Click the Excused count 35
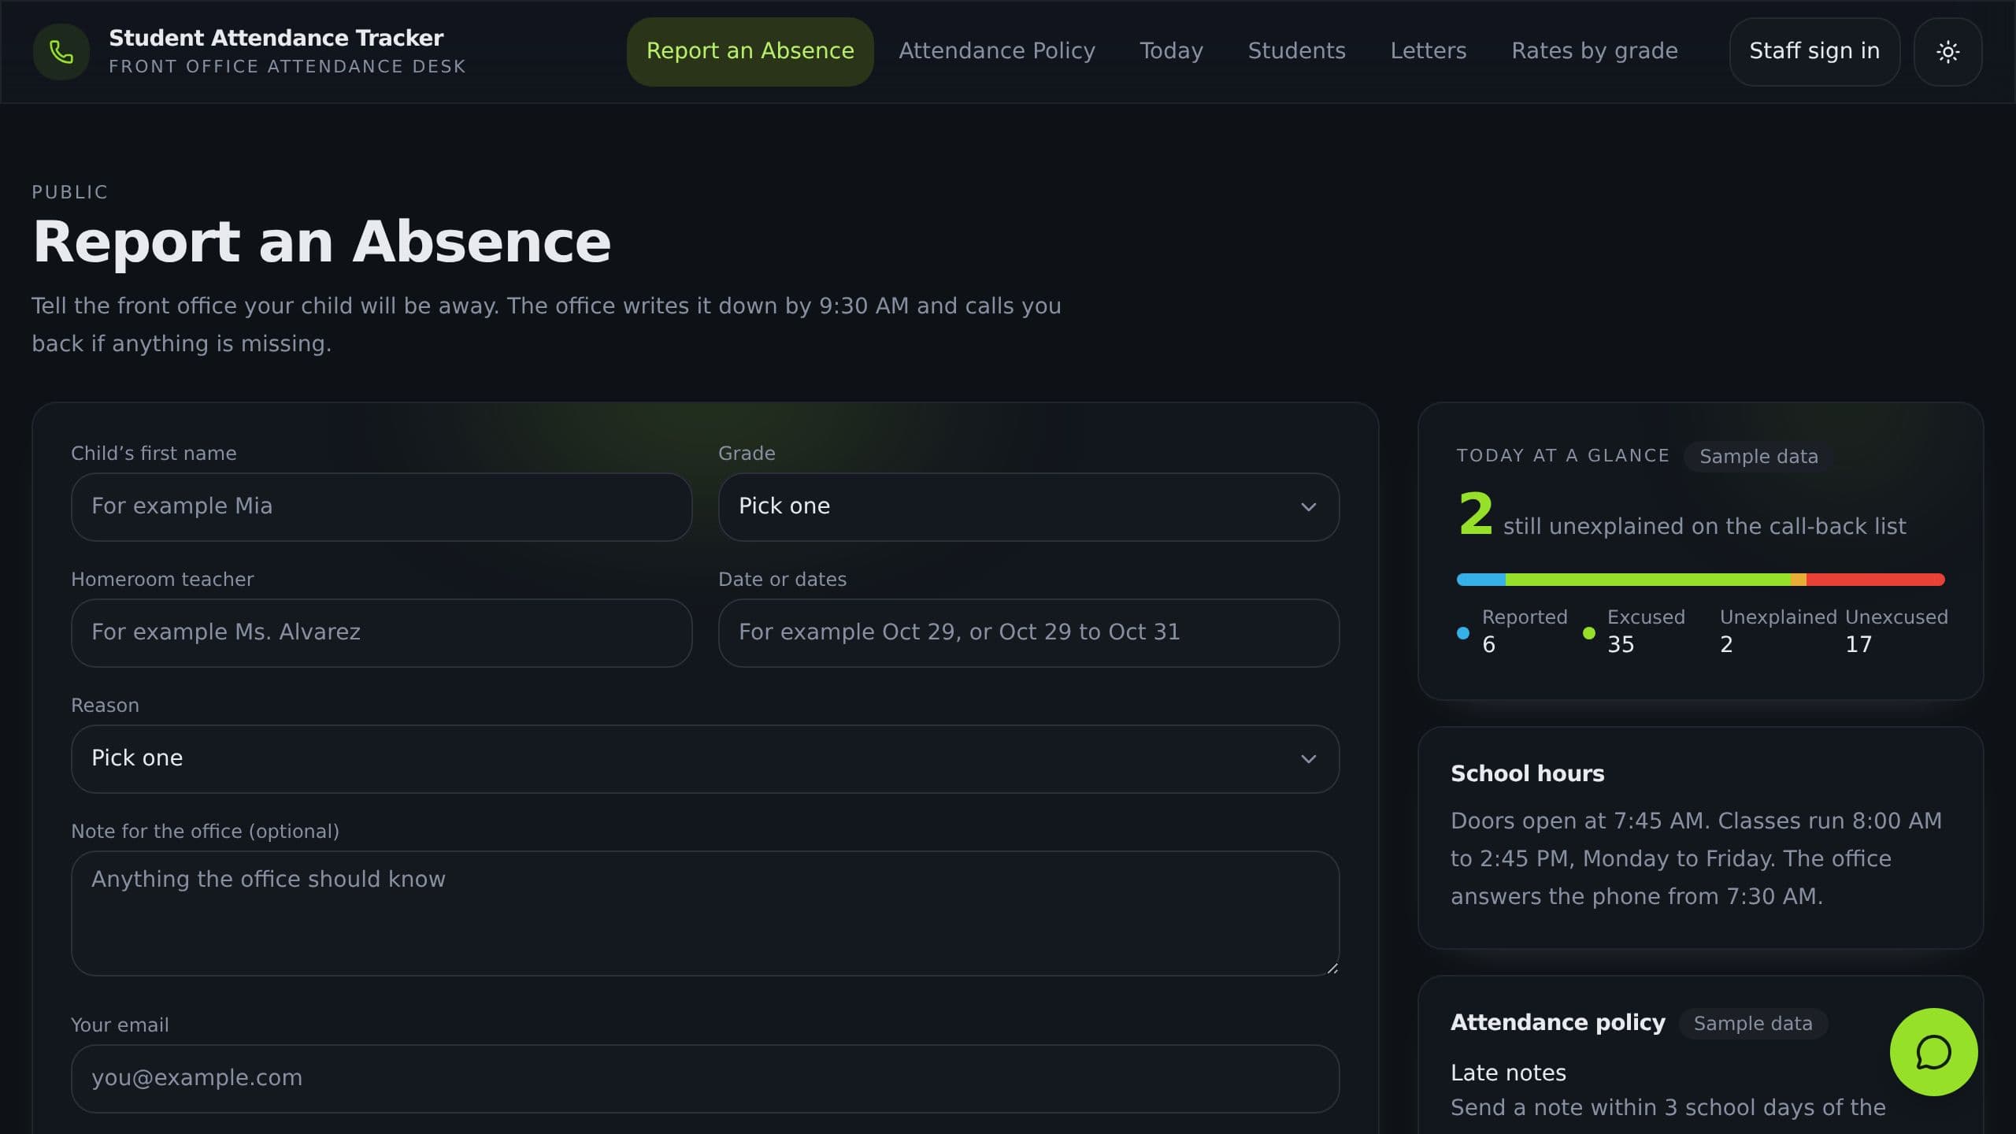The width and height of the screenshot is (2016, 1134). (x=1621, y=645)
